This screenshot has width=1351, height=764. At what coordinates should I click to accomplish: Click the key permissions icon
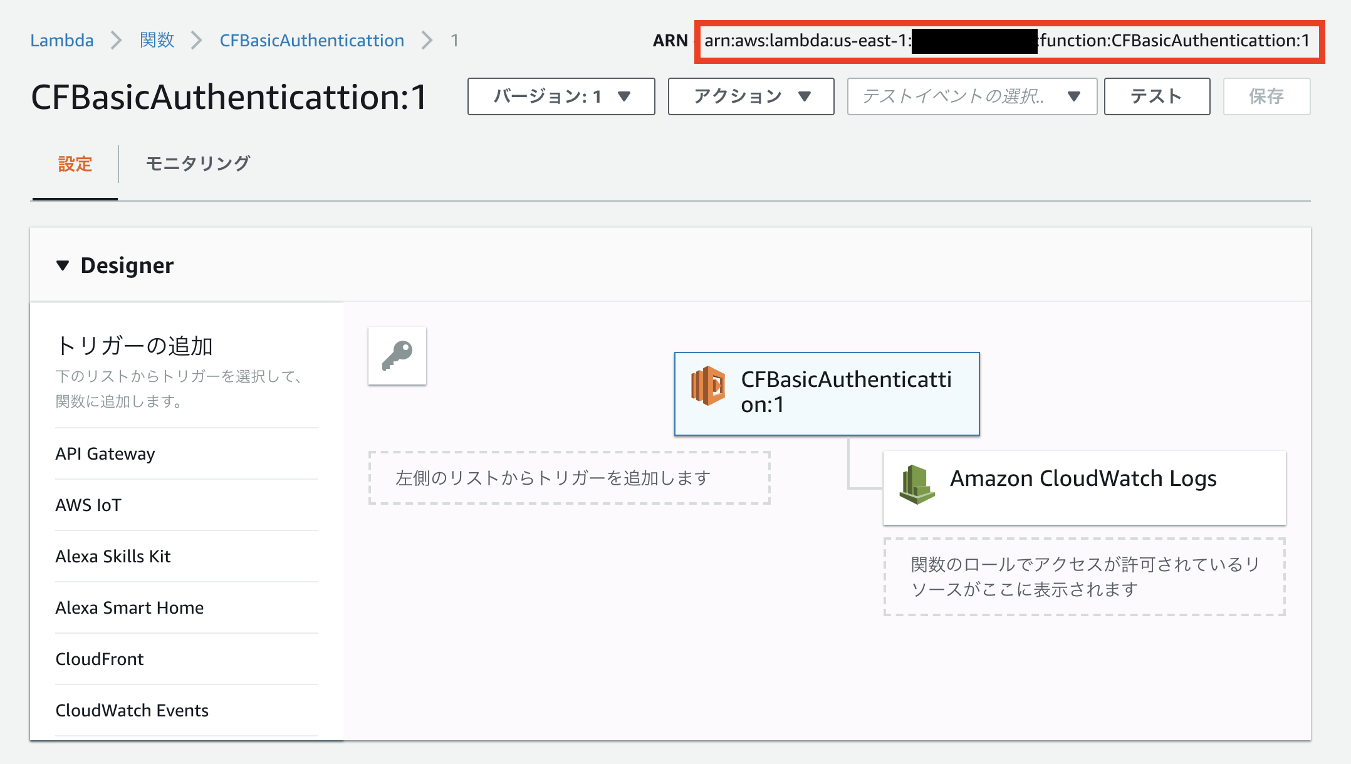pyautogui.click(x=397, y=356)
